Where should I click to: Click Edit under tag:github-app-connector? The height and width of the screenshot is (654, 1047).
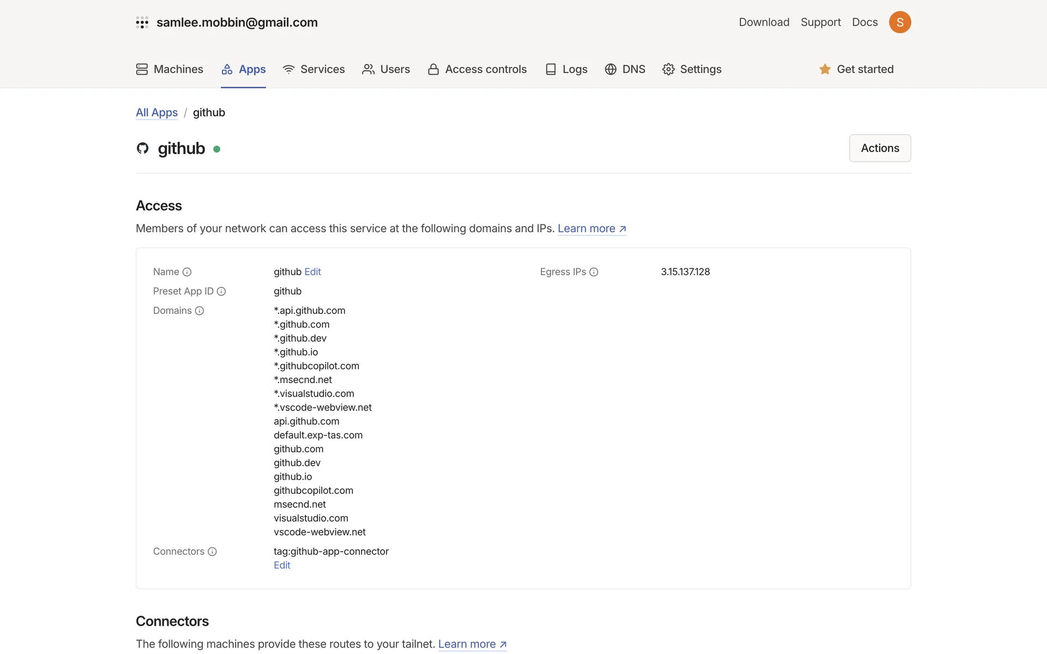[282, 565]
